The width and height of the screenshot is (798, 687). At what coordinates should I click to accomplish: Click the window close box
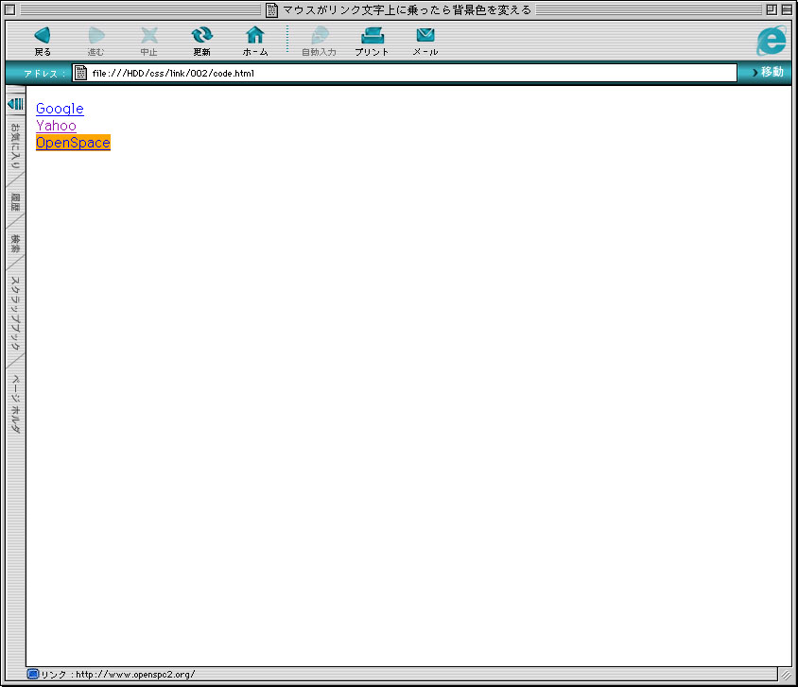[9, 9]
